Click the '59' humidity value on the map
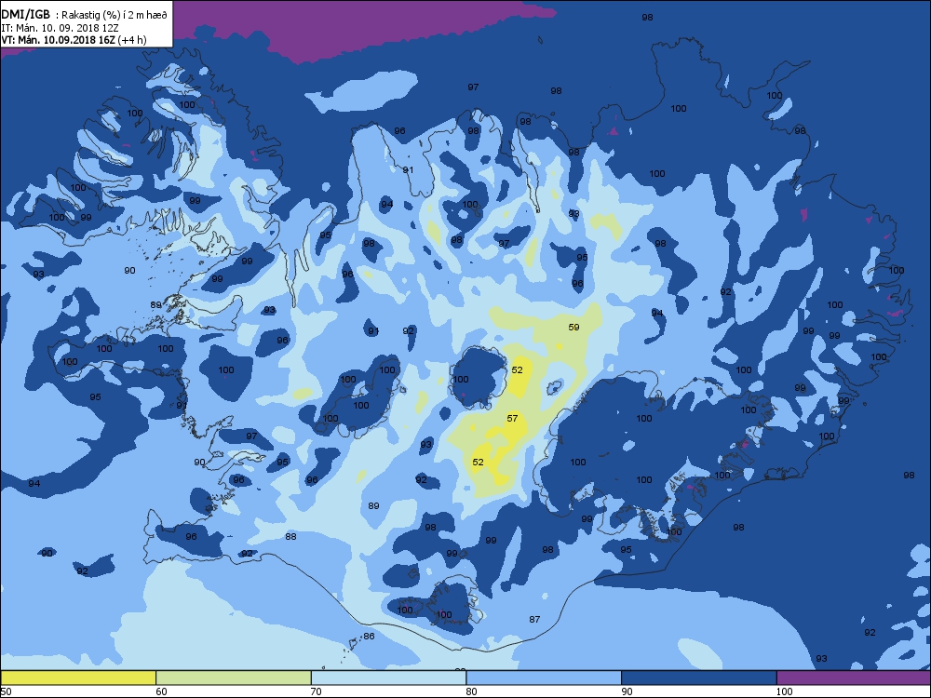The image size is (931, 698). coord(573,327)
